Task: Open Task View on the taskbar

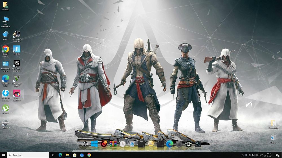Action: (x=53, y=155)
